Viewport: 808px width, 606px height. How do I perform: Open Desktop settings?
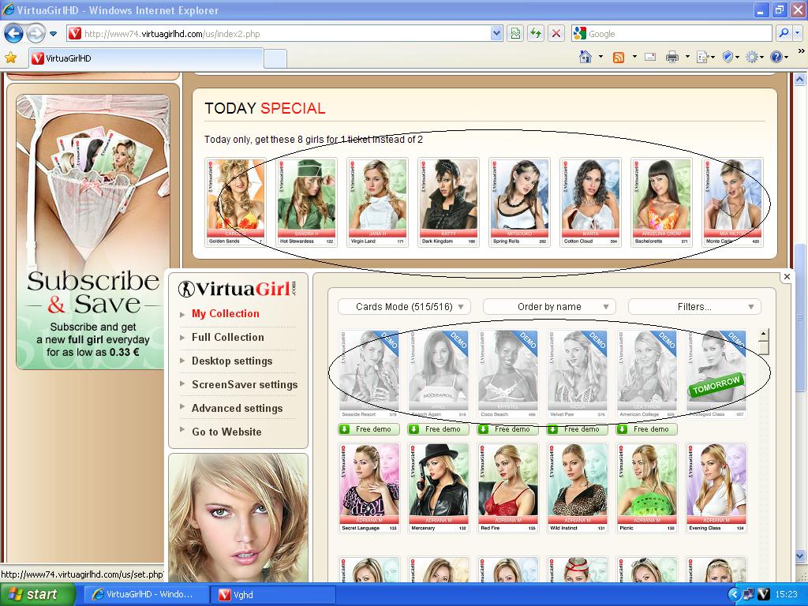click(x=232, y=361)
